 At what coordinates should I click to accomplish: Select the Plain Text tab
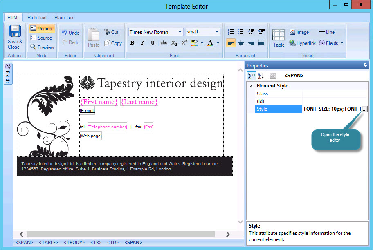coord(64,18)
